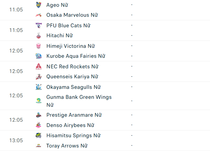Select the NEC Red Rockets Nữ name
Screen dimensions: 210x151
(x=72, y=67)
